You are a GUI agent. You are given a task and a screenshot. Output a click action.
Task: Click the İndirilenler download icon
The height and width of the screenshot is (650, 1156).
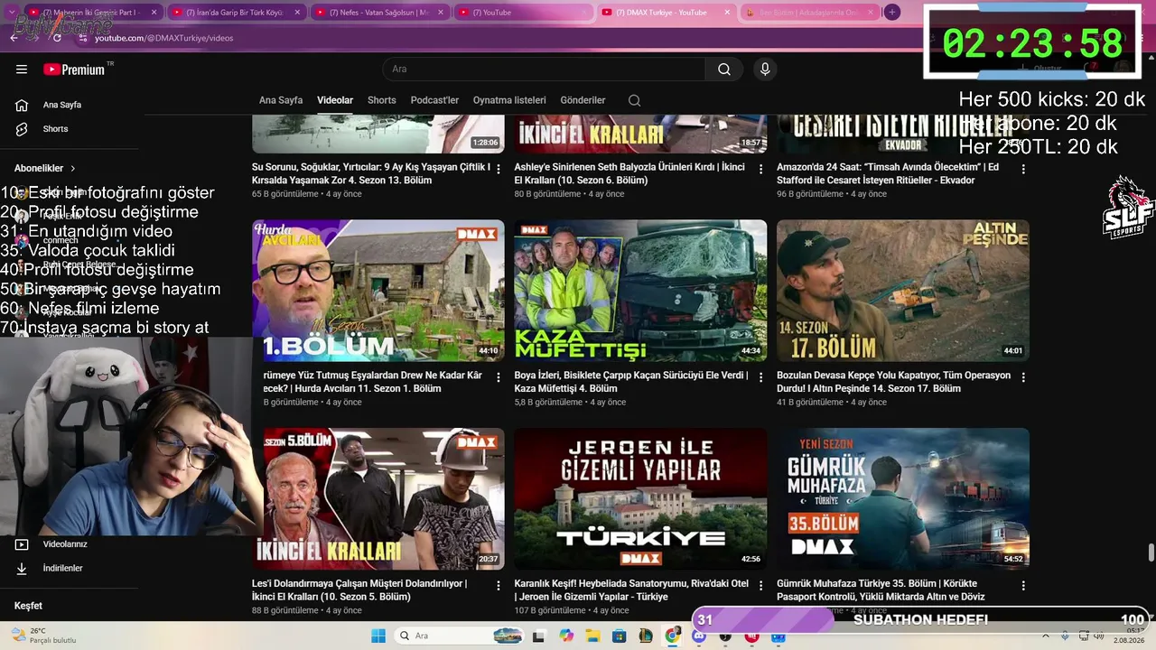22,569
